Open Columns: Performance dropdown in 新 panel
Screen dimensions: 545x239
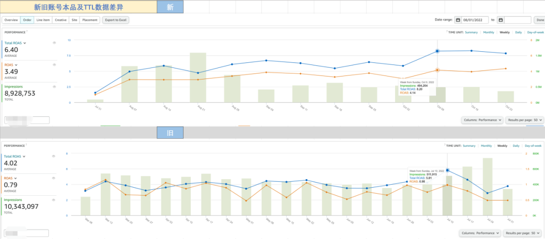(482, 120)
